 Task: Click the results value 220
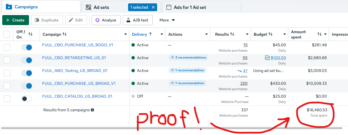coord(244,83)
